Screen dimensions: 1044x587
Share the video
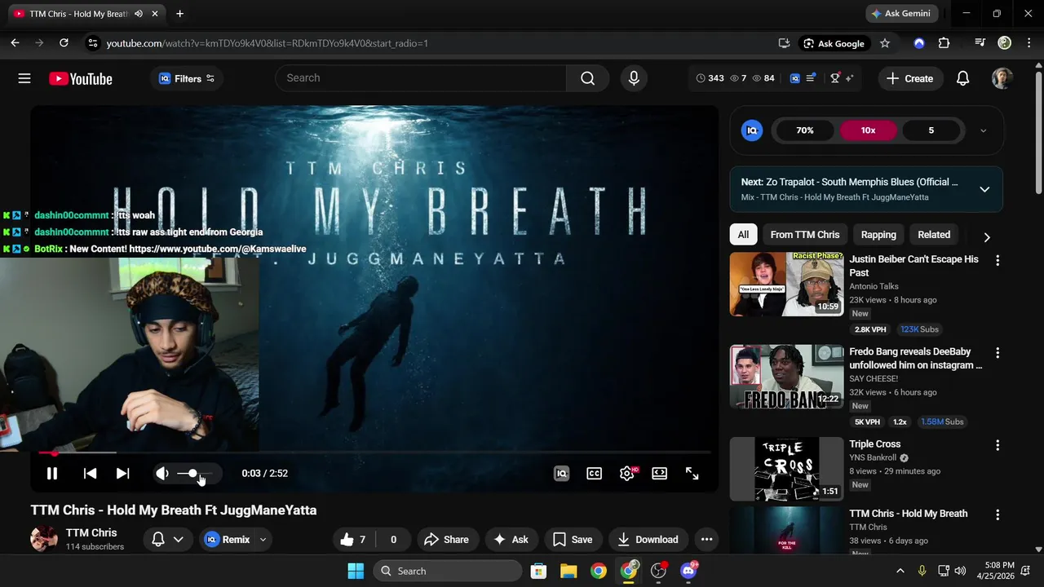(x=447, y=539)
